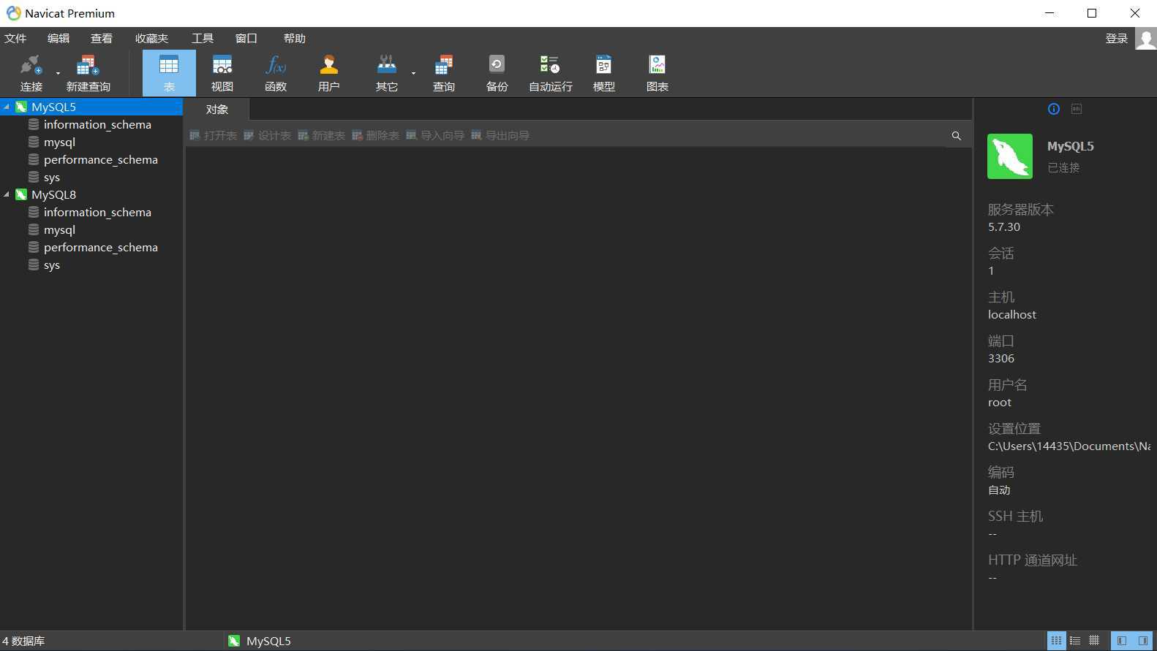Open the Charts (图表) toolbar icon
The image size is (1157, 651).
point(657,73)
